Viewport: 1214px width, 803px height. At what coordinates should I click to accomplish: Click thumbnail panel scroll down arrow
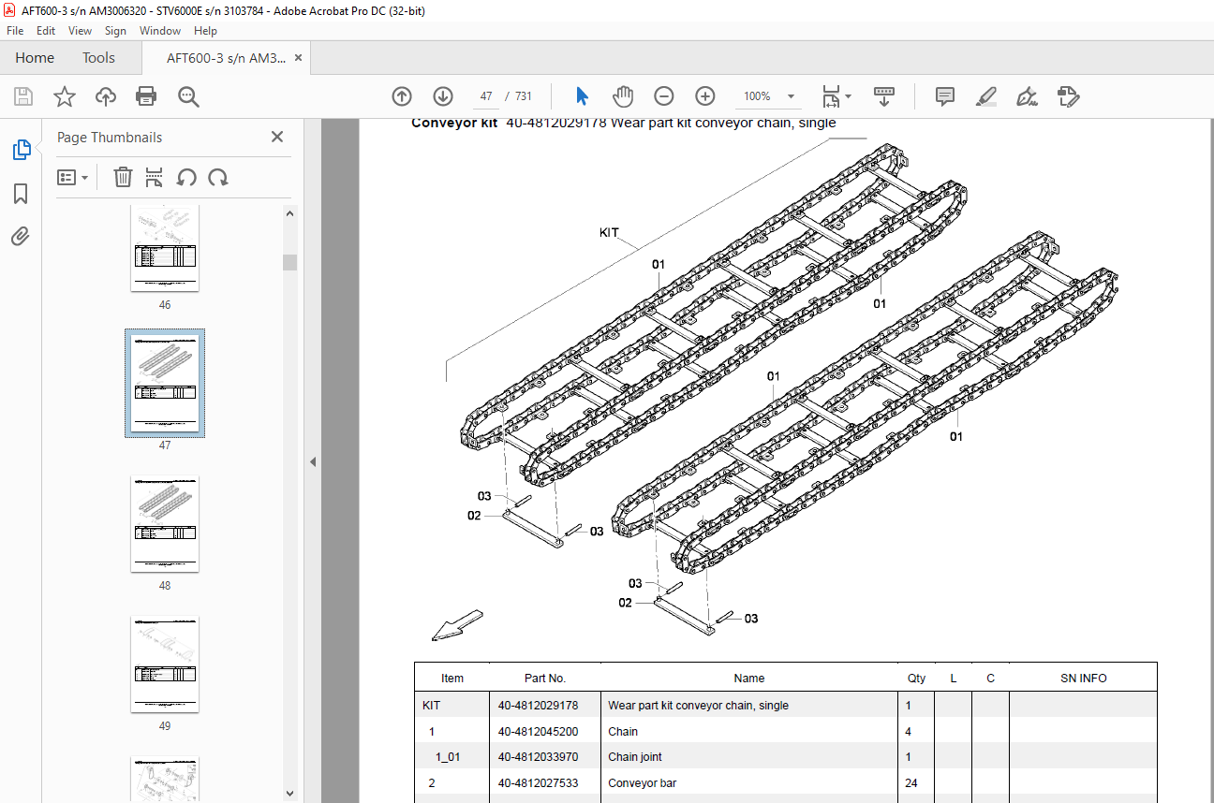click(289, 795)
